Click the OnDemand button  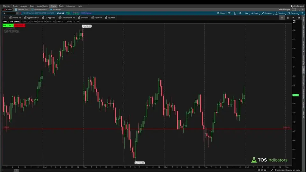297,6
